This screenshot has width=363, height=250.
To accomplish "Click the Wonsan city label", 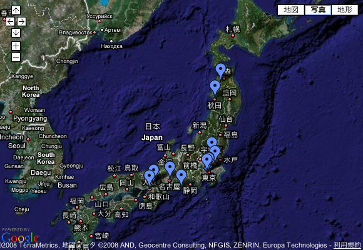I will point(34,110).
